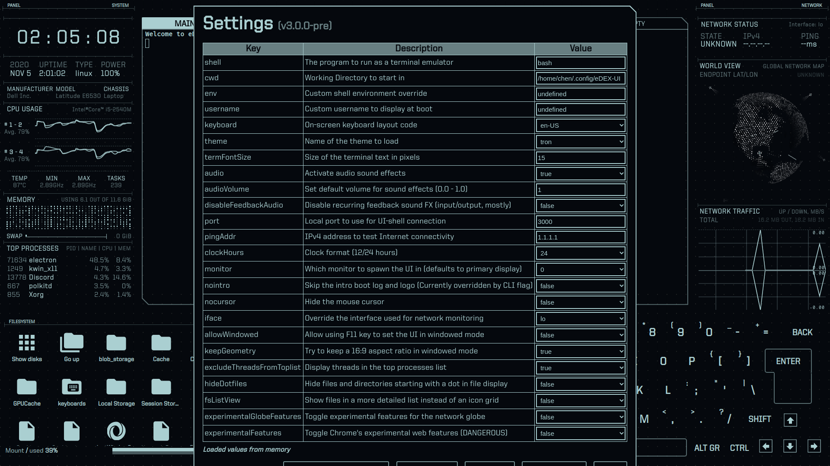This screenshot has height=466, width=830.
Task: Click the Show disks icon
Action: pos(27,343)
